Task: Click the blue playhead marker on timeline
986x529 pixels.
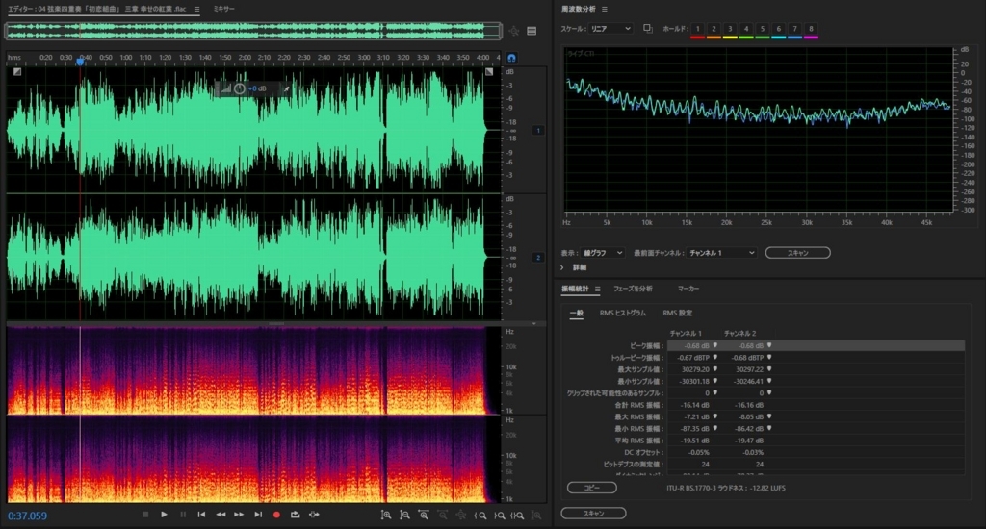Action: (x=80, y=61)
